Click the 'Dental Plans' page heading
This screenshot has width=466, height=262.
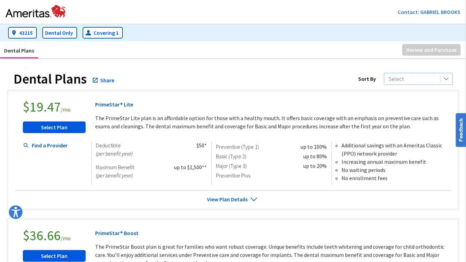(x=50, y=79)
